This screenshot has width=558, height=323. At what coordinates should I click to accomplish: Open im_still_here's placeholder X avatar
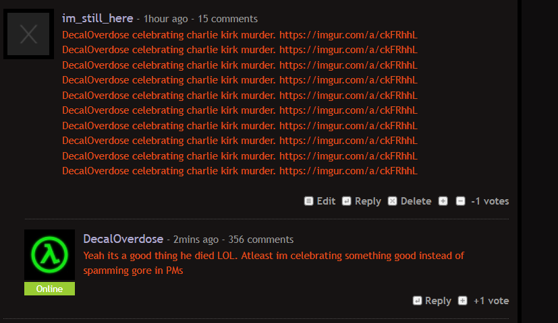click(28, 34)
